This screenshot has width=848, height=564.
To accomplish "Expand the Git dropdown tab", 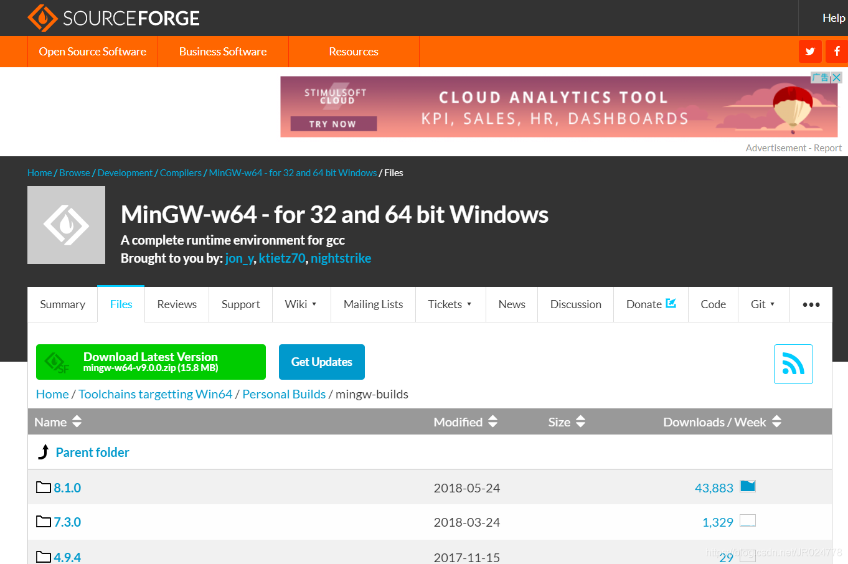I will (763, 304).
